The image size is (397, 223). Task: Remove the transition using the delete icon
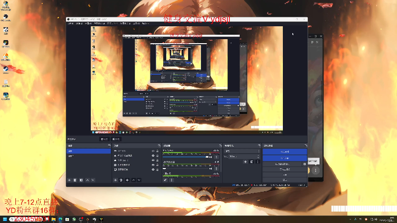[x=252, y=162]
